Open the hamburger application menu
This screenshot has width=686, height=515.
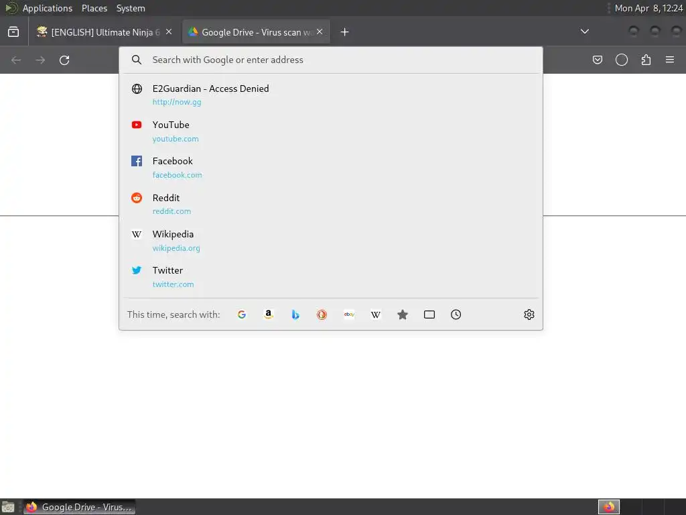pyautogui.click(x=670, y=60)
